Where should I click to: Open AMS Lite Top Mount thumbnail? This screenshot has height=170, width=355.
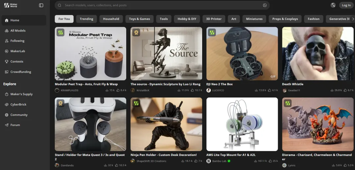click(x=242, y=124)
